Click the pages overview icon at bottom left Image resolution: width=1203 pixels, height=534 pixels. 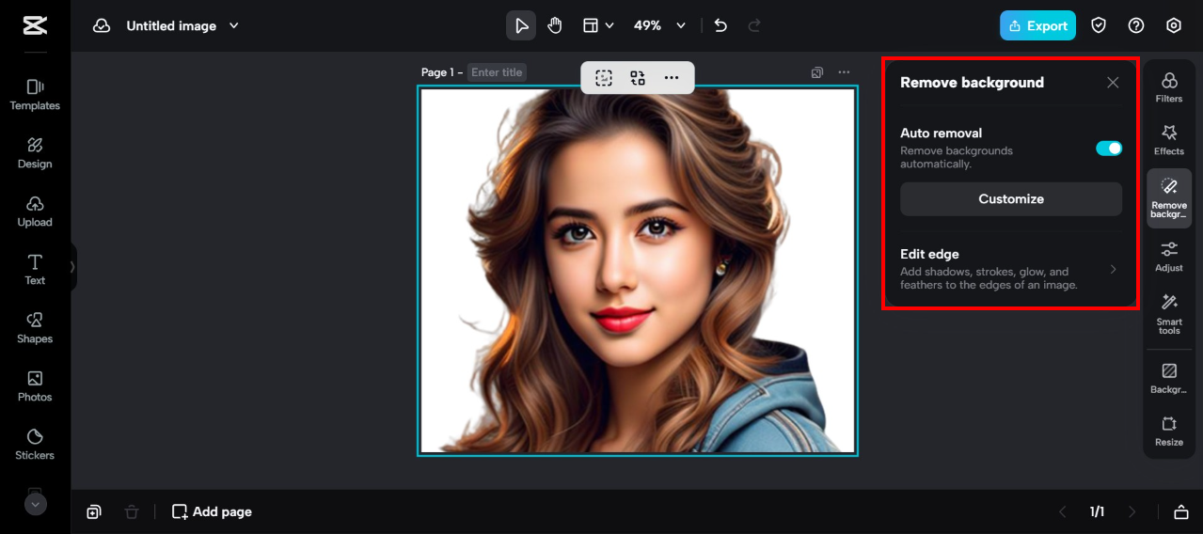94,511
